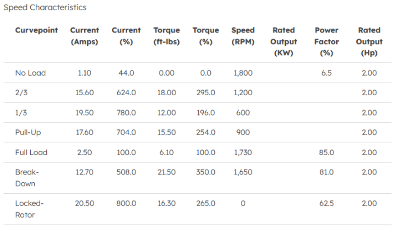Click the 1,730 RPM speed cell
398x229 pixels.
point(243,153)
